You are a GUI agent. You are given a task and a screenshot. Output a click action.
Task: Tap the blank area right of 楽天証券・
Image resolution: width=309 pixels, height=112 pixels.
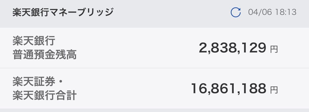[115, 82]
